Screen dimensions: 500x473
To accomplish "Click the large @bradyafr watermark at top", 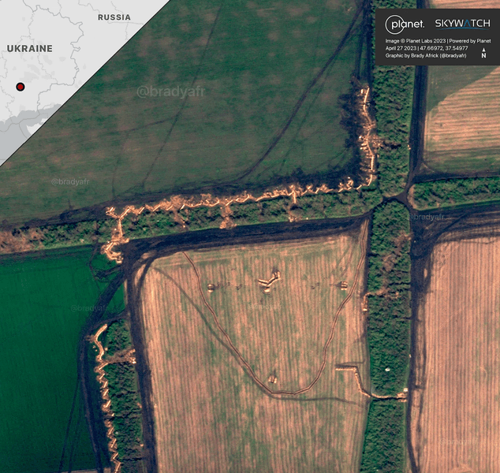I will click(x=170, y=91).
